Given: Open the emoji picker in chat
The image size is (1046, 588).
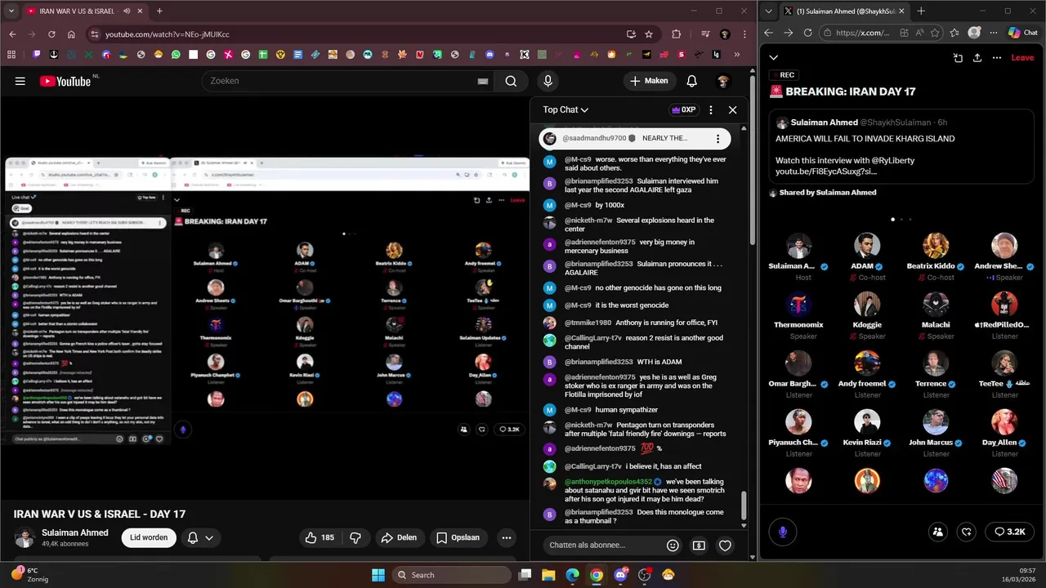Looking at the screenshot, I should click(673, 546).
